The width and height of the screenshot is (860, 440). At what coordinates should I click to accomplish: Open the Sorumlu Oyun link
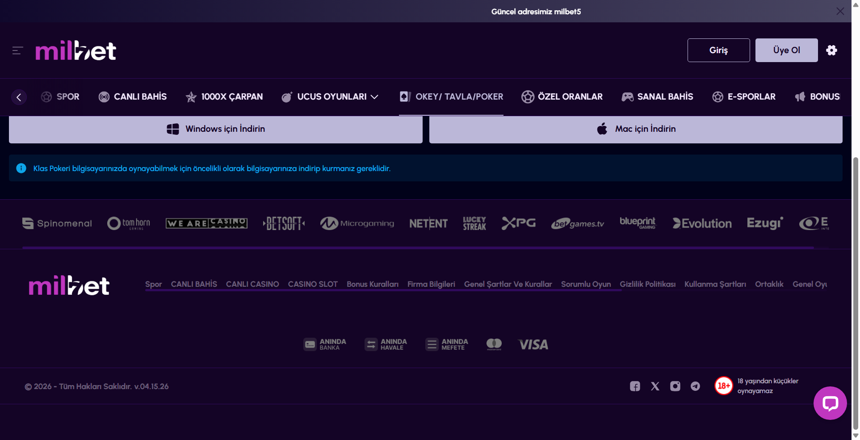586,284
